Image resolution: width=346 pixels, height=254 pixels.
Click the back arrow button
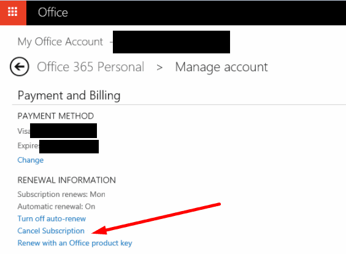(x=20, y=67)
